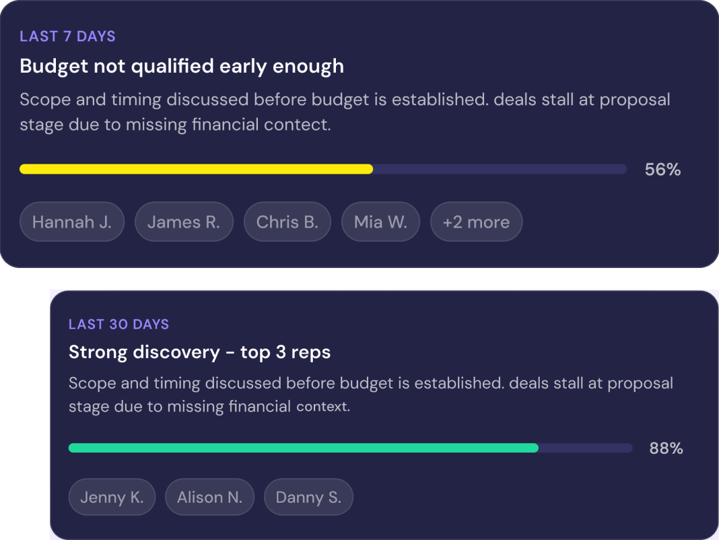
Task: Expand the +2 more hidden reps
Action: point(476,222)
